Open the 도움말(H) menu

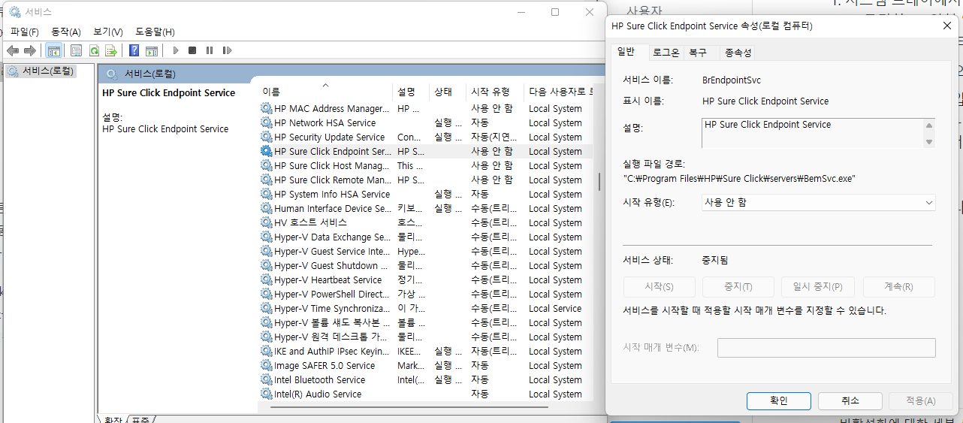point(155,32)
